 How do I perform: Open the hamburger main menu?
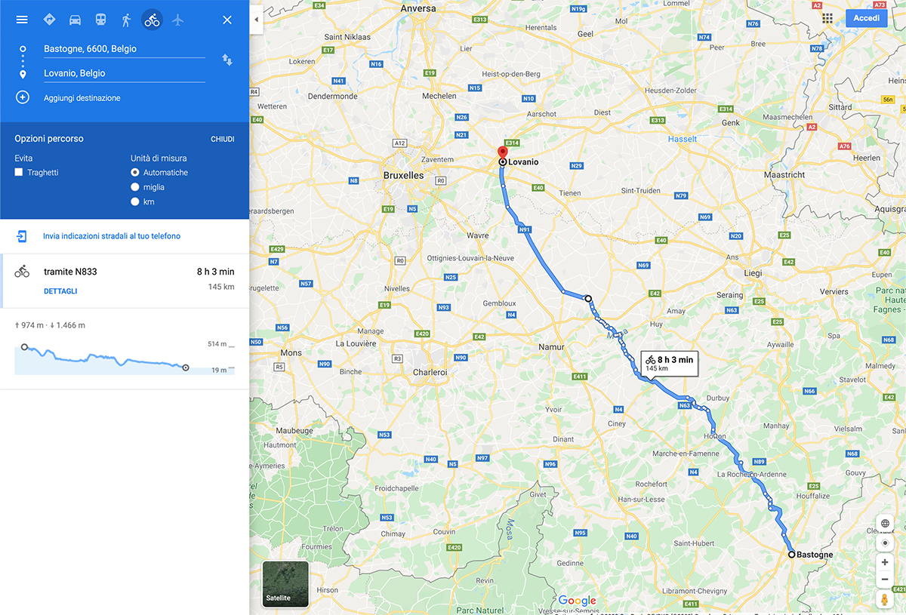tap(22, 20)
